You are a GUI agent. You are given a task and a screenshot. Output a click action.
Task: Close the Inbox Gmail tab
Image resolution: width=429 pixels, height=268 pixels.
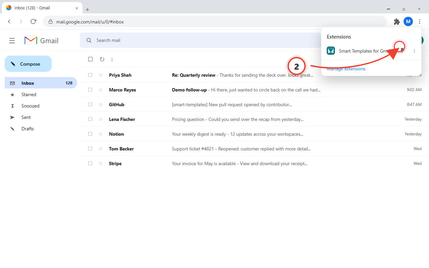pos(77,8)
